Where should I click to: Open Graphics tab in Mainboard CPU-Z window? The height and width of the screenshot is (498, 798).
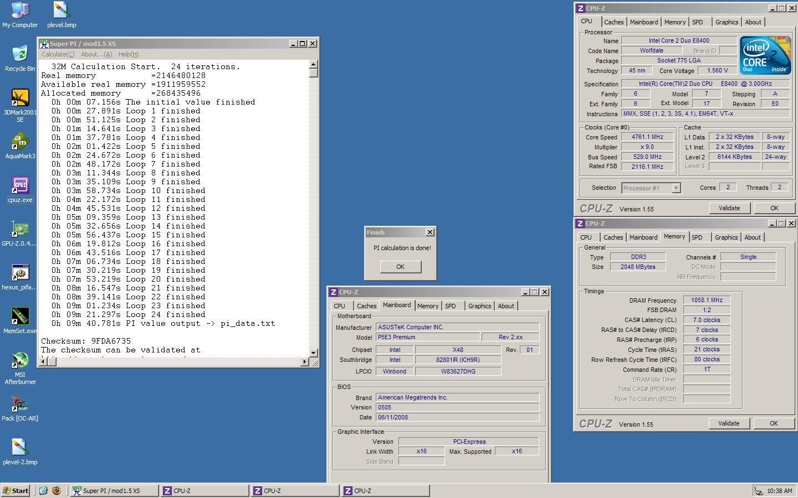(x=479, y=306)
